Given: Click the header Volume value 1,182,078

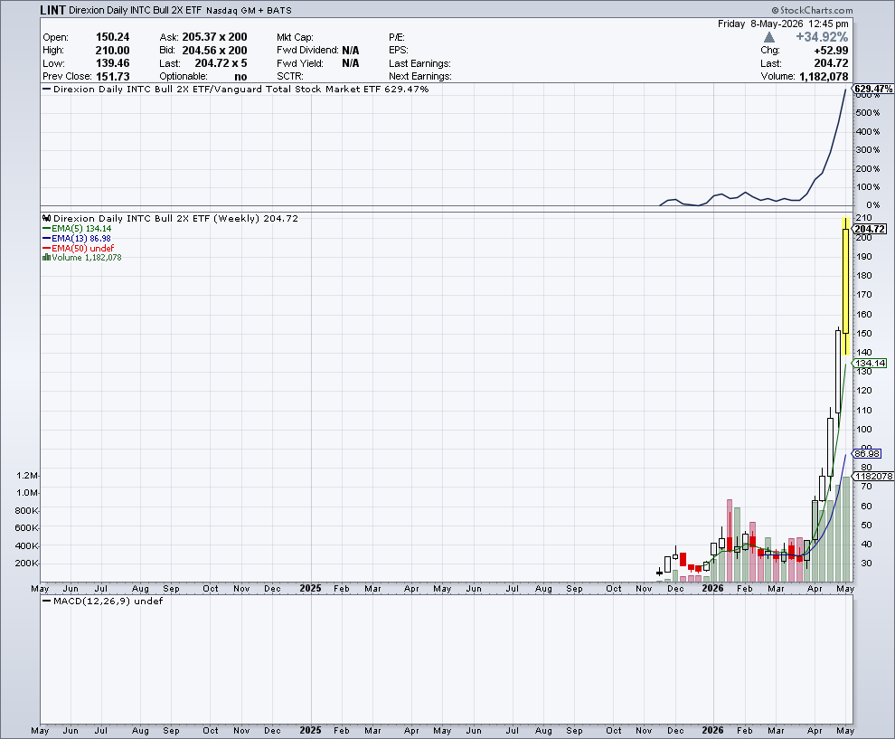Looking at the screenshot, I should 824,77.
